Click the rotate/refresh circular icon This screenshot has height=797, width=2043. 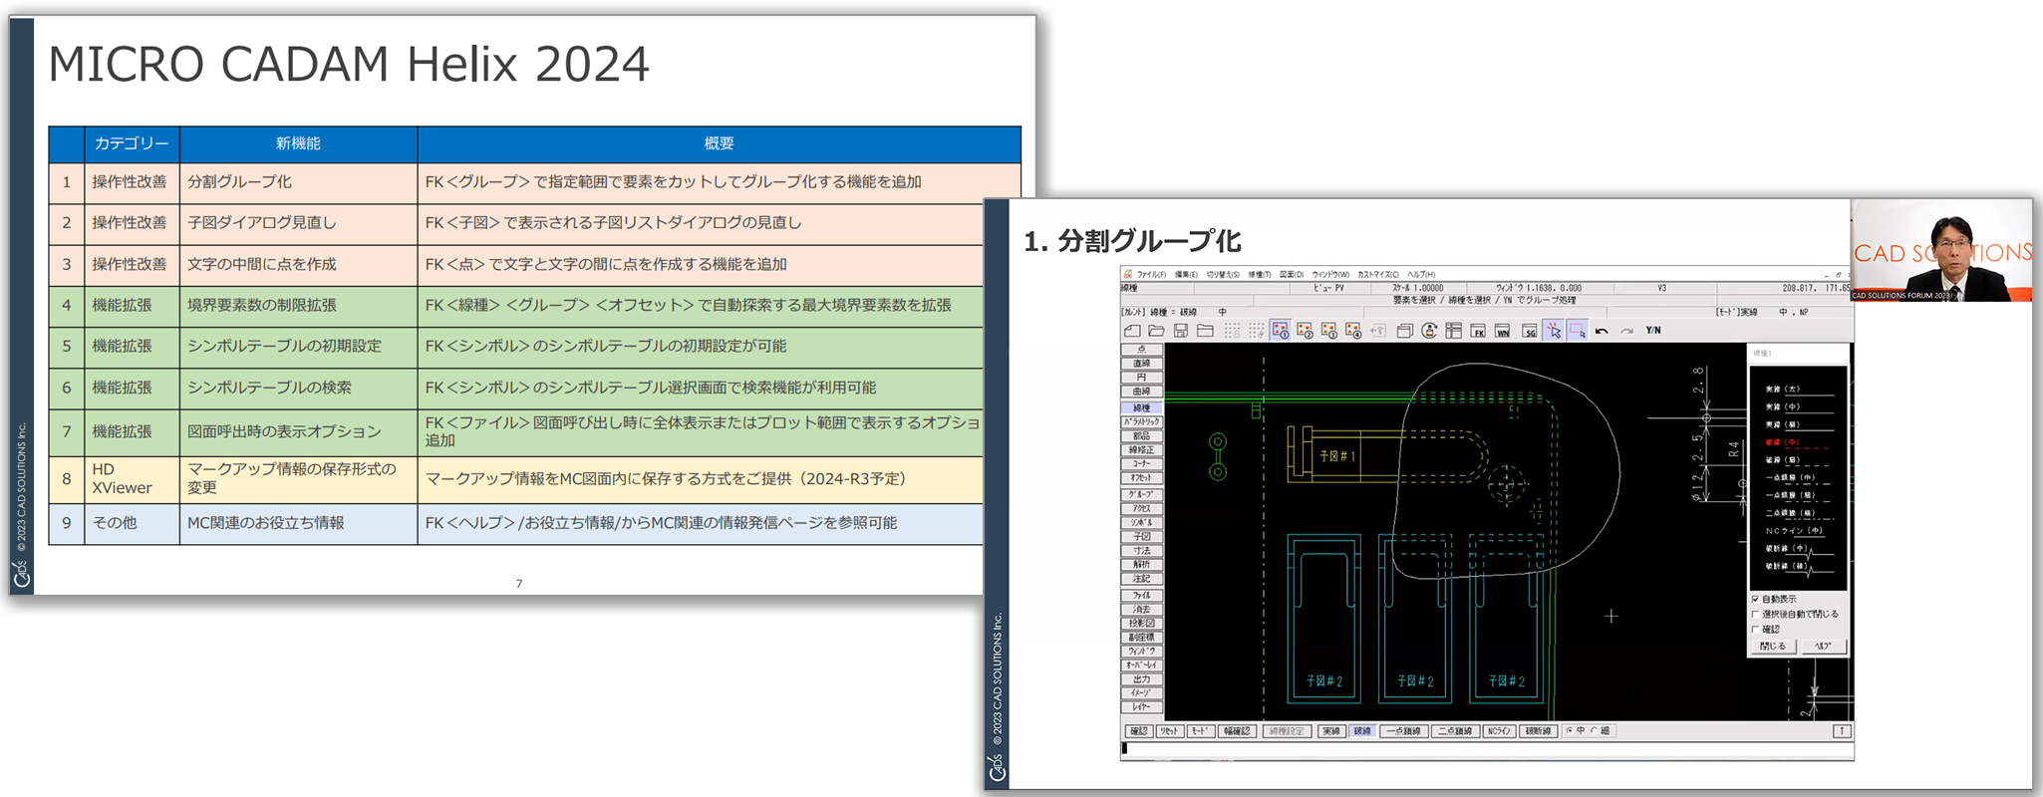[1429, 331]
